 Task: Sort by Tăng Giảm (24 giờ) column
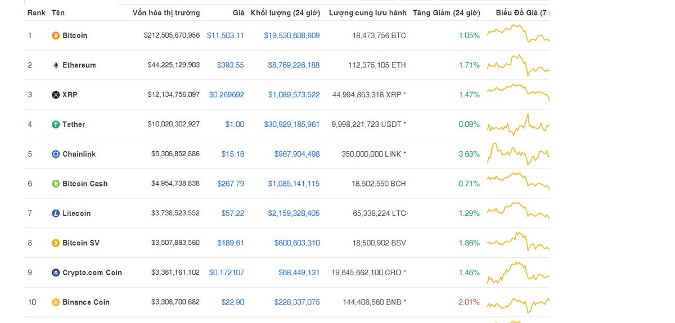click(446, 12)
